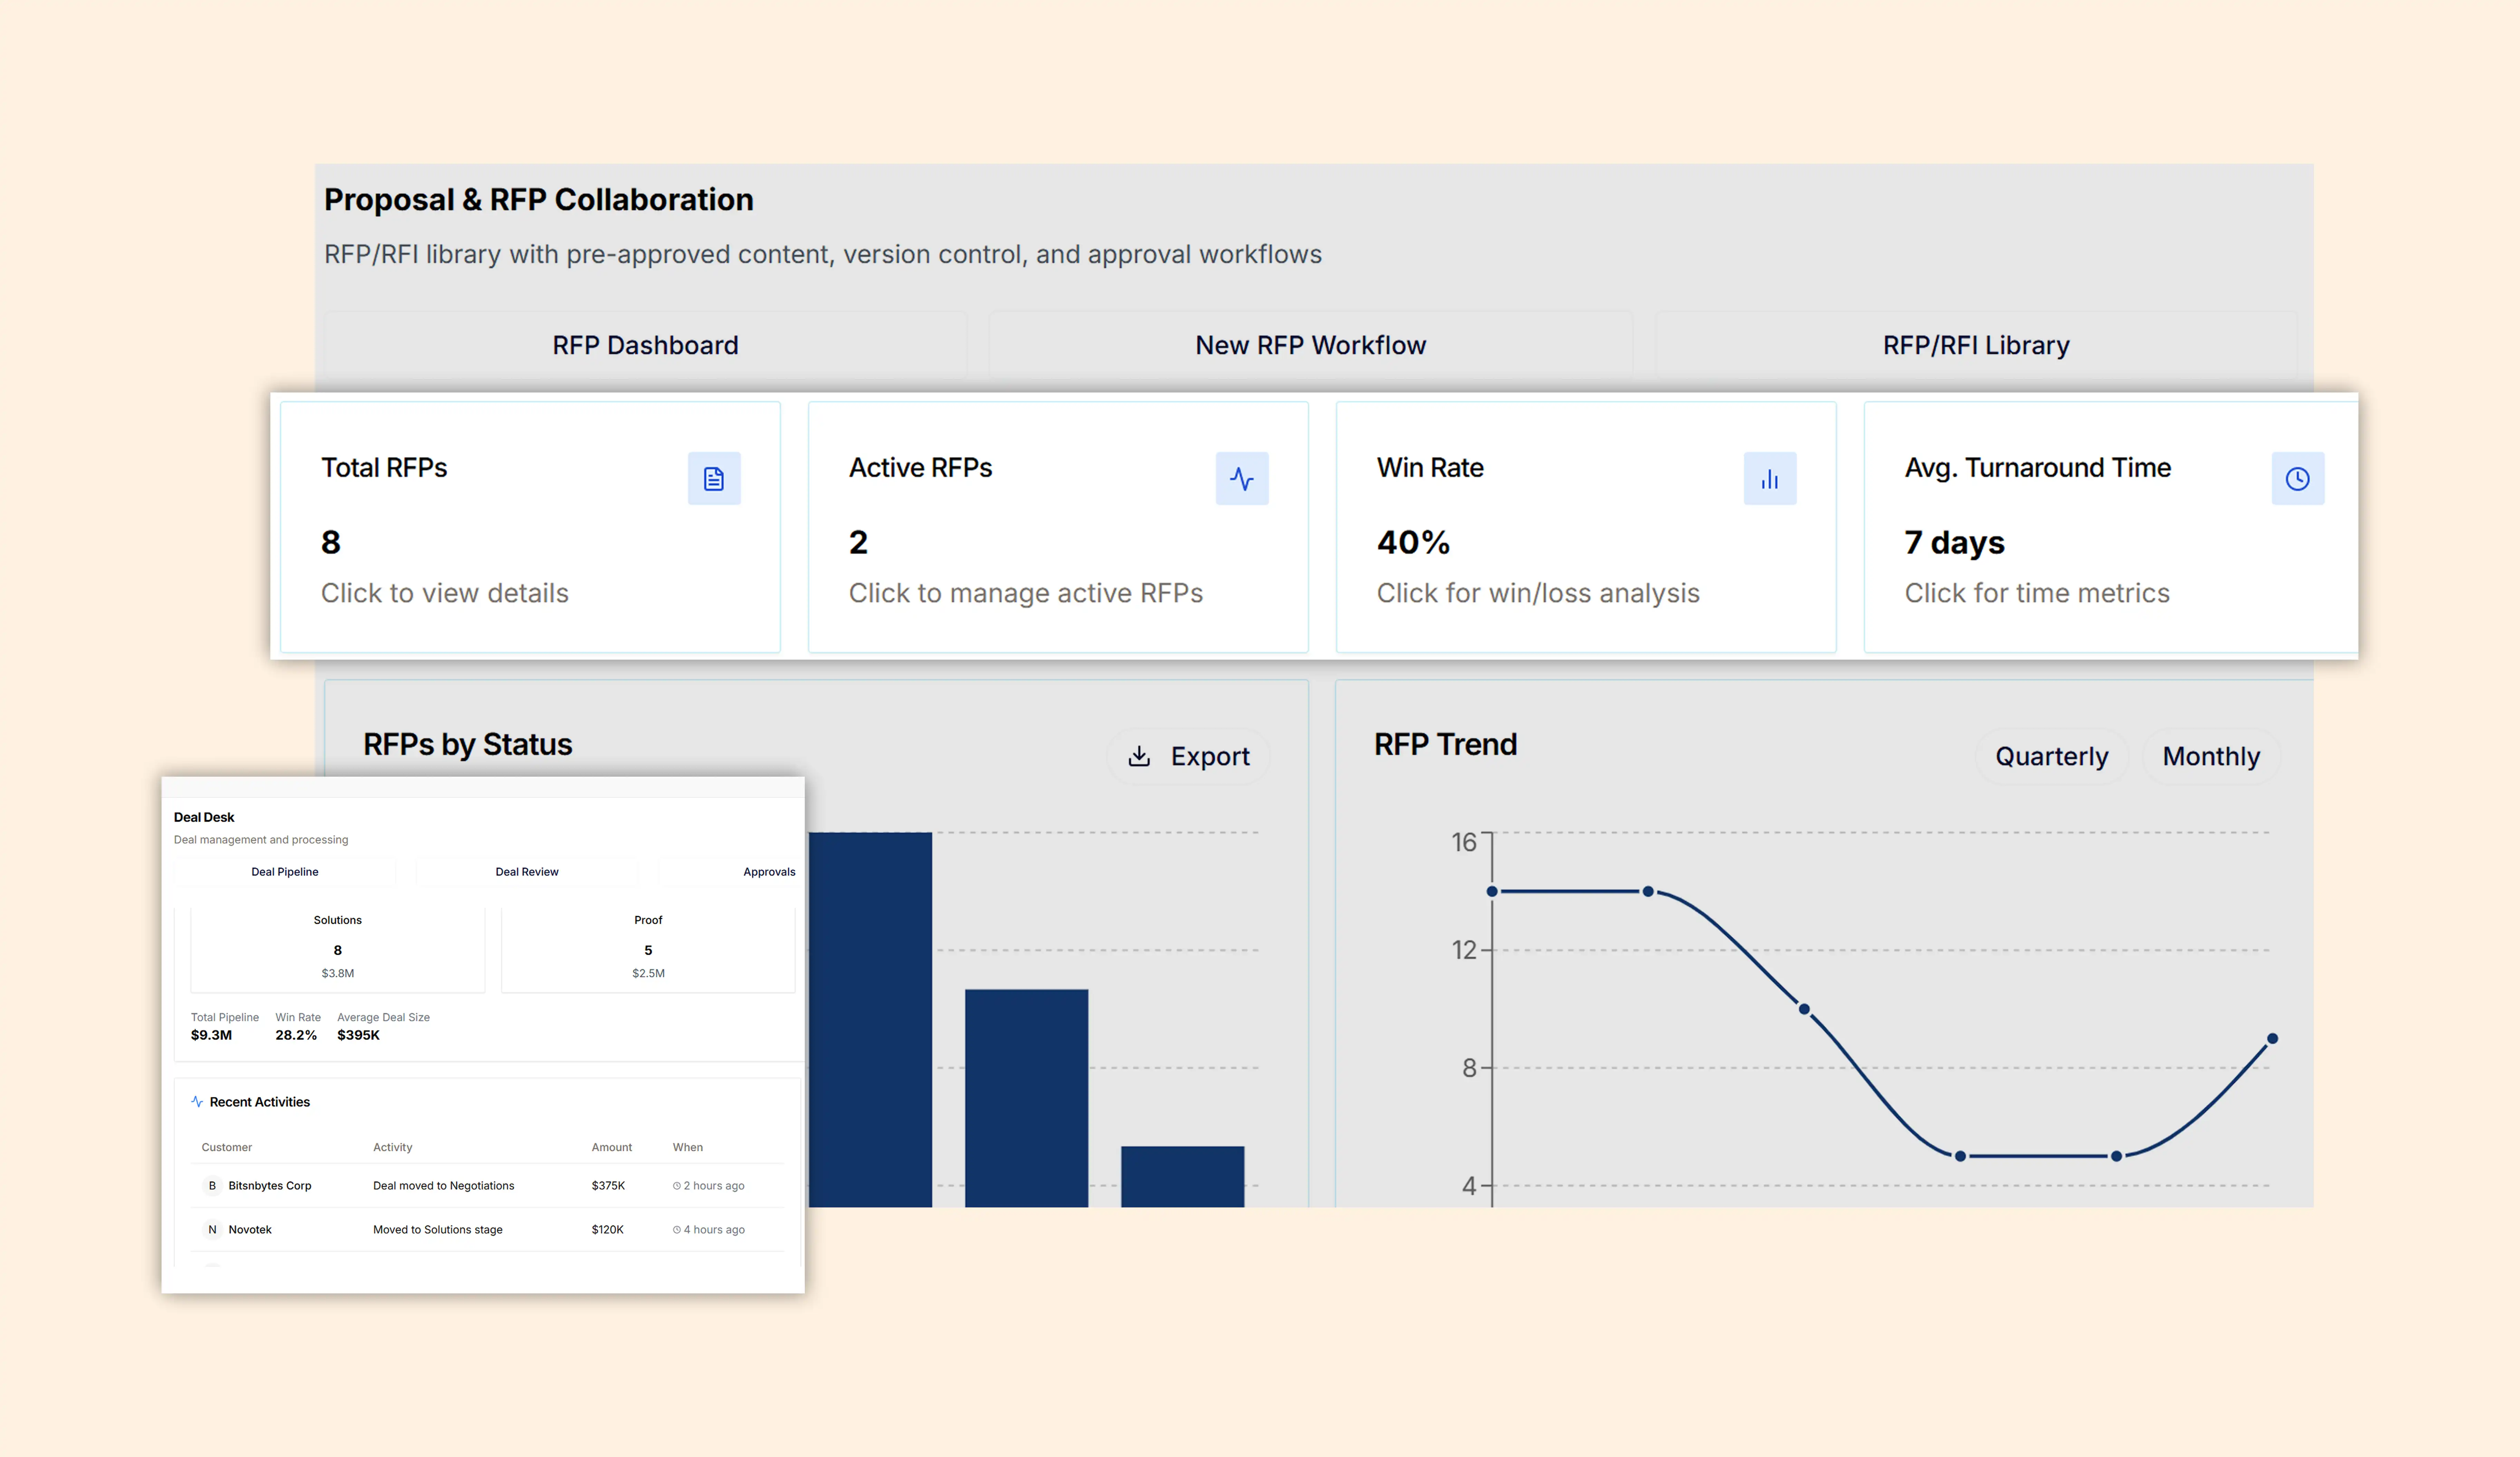This screenshot has width=2520, height=1457.
Task: Export the RFPs by Status chart
Action: click(x=1189, y=756)
